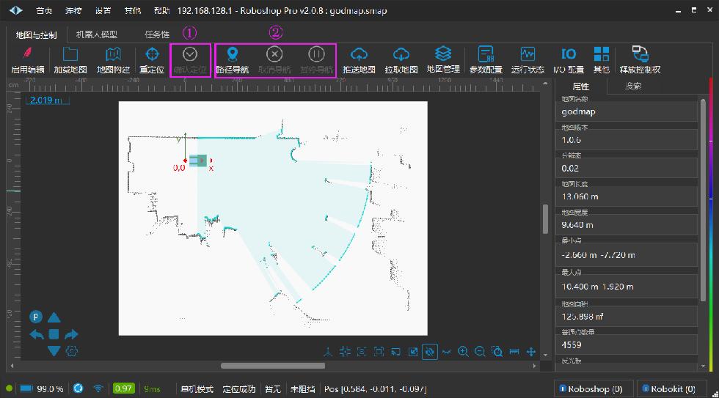Toggle the highlighted laser display icon

(x=430, y=352)
